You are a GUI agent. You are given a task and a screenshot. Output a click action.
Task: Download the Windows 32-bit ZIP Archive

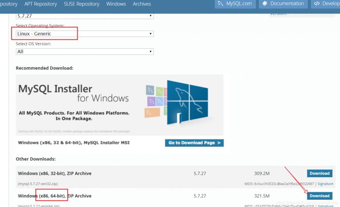(320, 173)
